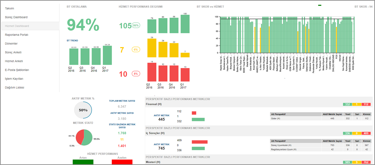Select the Hizmet Dashboard menu item
This screenshot has width=375, height=165.
17,26
